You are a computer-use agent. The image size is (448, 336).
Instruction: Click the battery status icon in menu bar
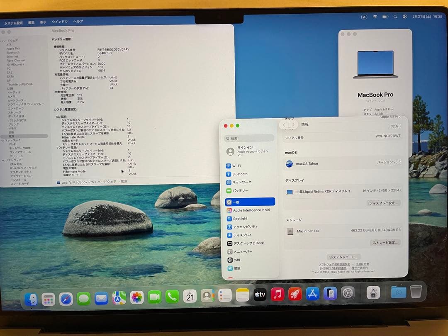click(385, 17)
